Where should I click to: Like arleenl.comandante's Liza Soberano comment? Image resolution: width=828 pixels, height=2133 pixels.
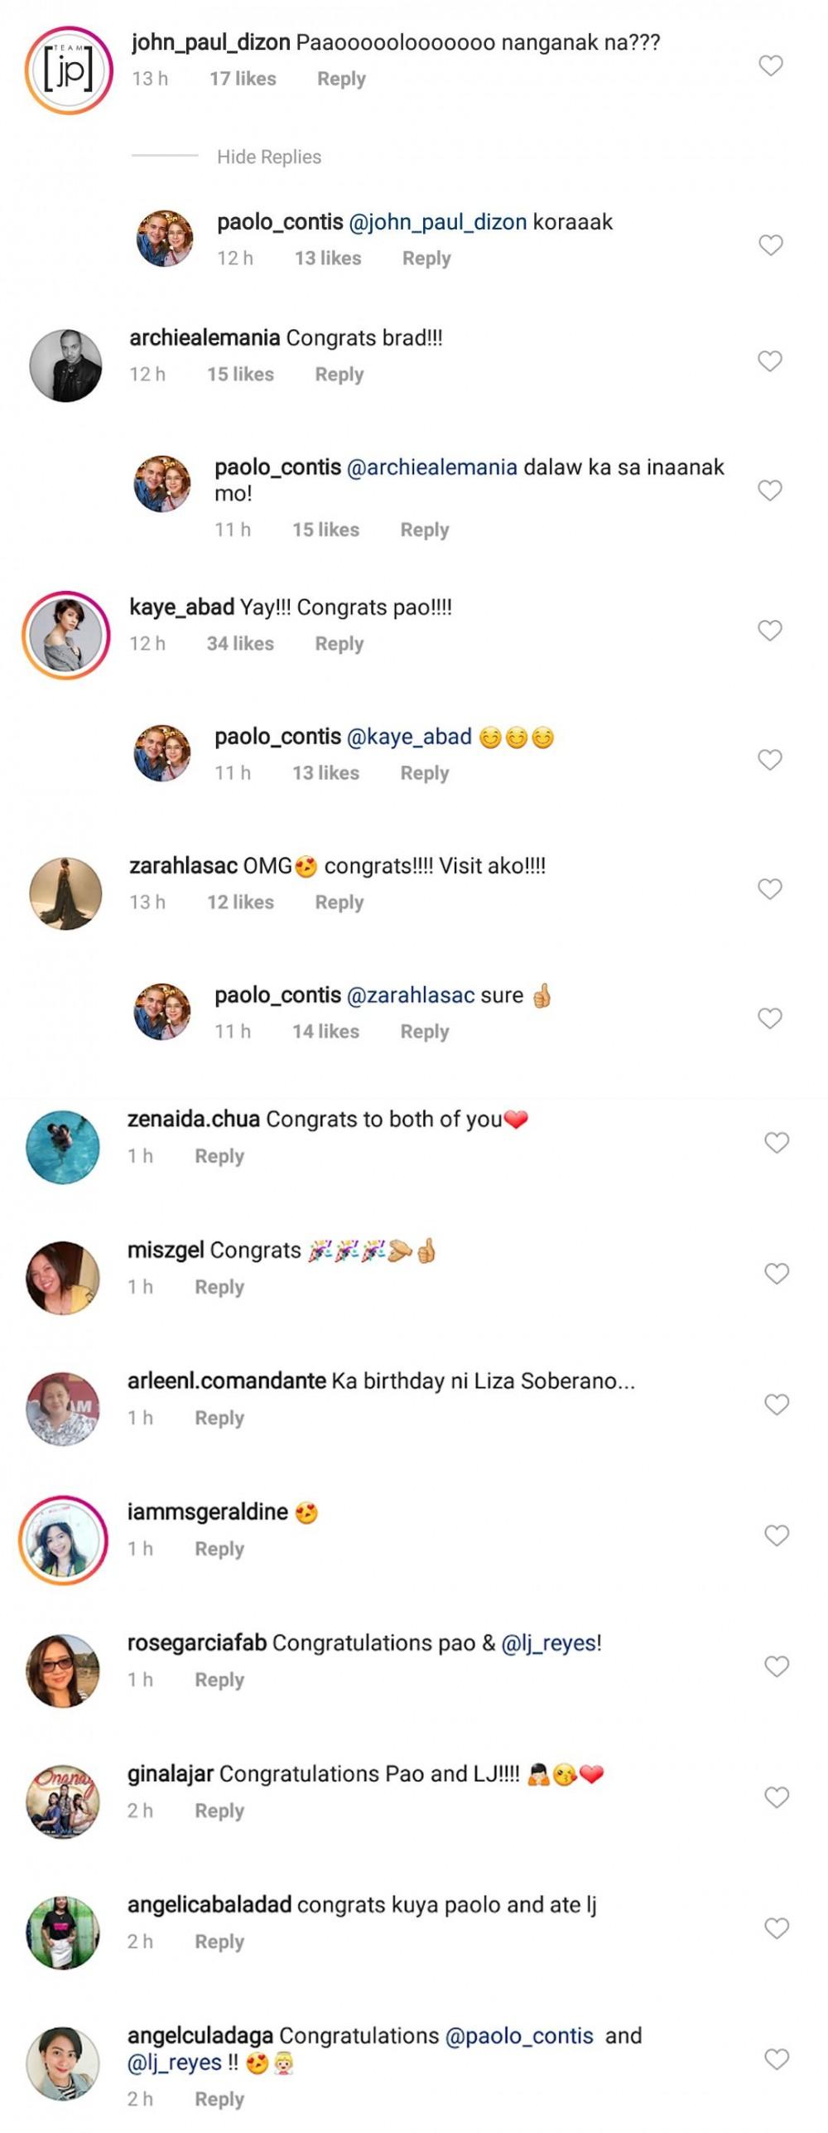pos(776,1405)
